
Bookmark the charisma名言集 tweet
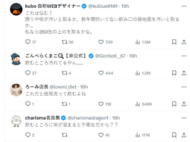tap(174, 135)
